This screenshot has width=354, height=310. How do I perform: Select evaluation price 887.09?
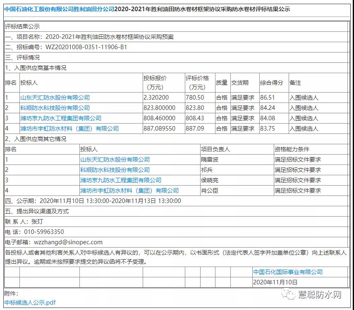[195, 129]
